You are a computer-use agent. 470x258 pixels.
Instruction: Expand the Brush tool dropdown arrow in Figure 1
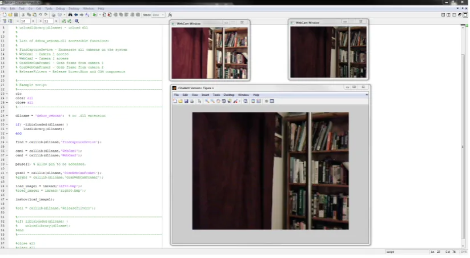pos(239,101)
